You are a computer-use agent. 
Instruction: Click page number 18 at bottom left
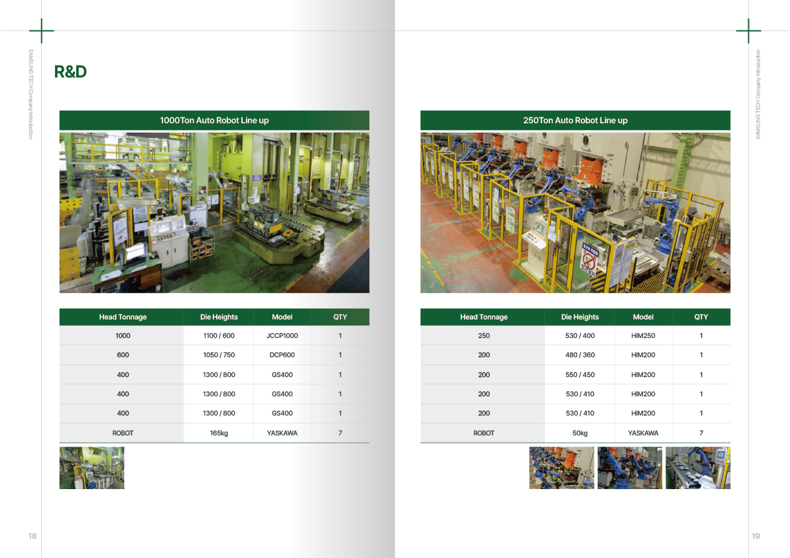[x=32, y=536]
